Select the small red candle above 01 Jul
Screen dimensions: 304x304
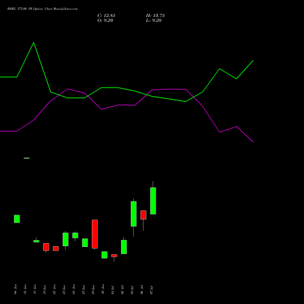(114, 256)
